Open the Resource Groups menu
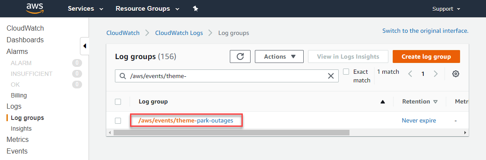 [148, 9]
